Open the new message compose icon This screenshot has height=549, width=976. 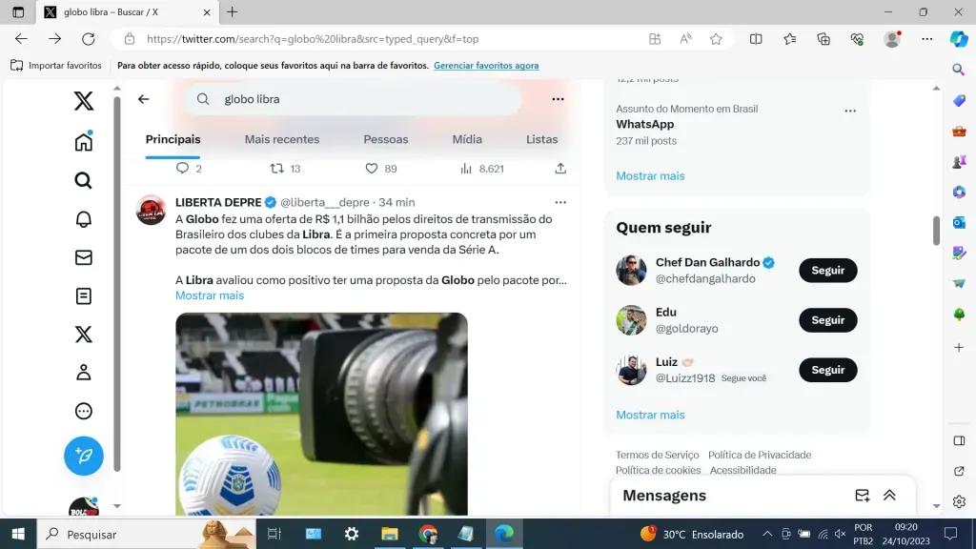click(x=862, y=496)
